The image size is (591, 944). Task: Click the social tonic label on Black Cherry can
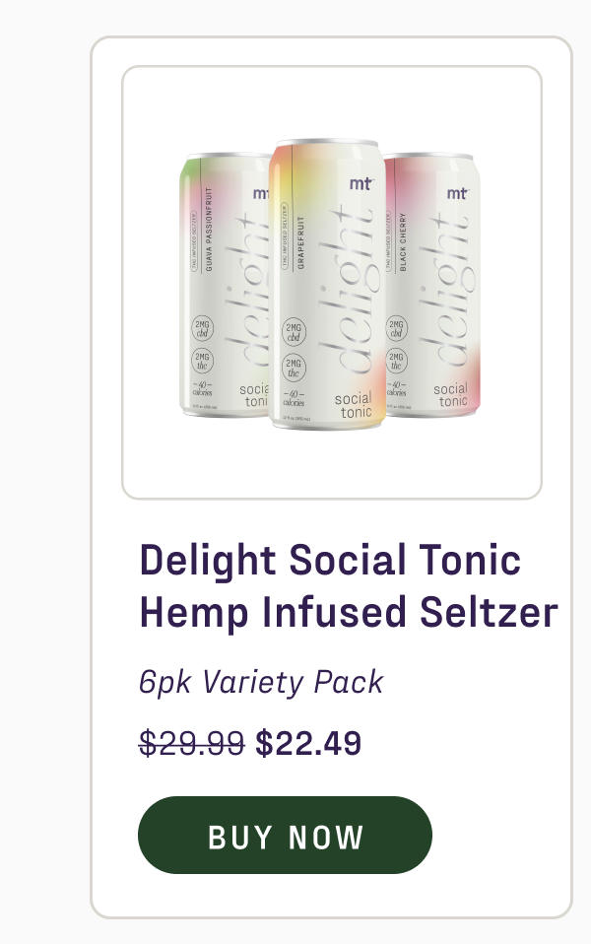[x=450, y=394]
